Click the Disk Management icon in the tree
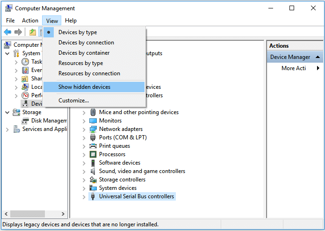This screenshot has width=325, height=231. click(25, 121)
